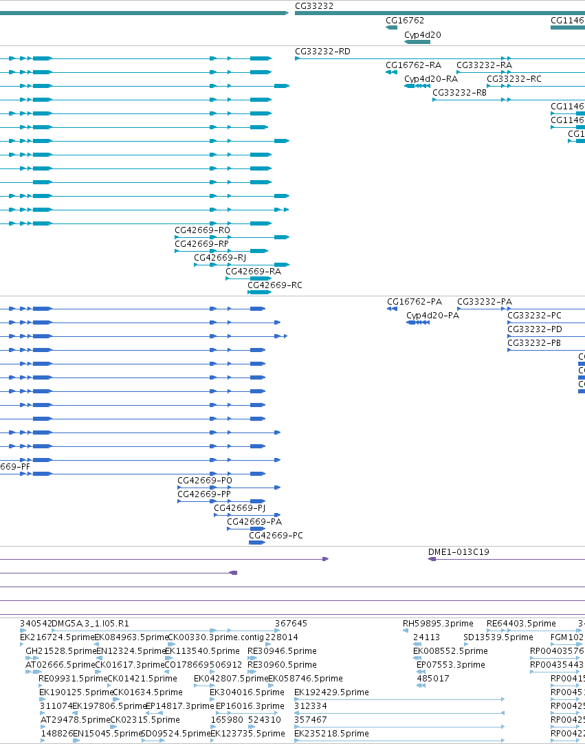585x744 pixels.
Task: Click the CG33232-RC transcript label
Action: pos(514,79)
